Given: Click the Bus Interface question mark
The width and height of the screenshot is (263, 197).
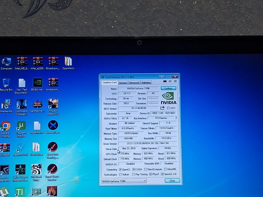Looking at the screenshot, I should [x=176, y=118].
